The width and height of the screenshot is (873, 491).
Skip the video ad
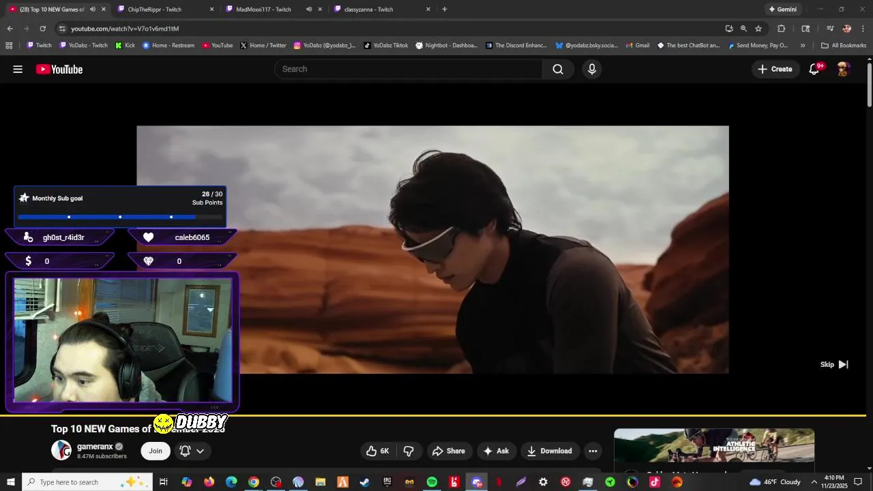tap(834, 364)
